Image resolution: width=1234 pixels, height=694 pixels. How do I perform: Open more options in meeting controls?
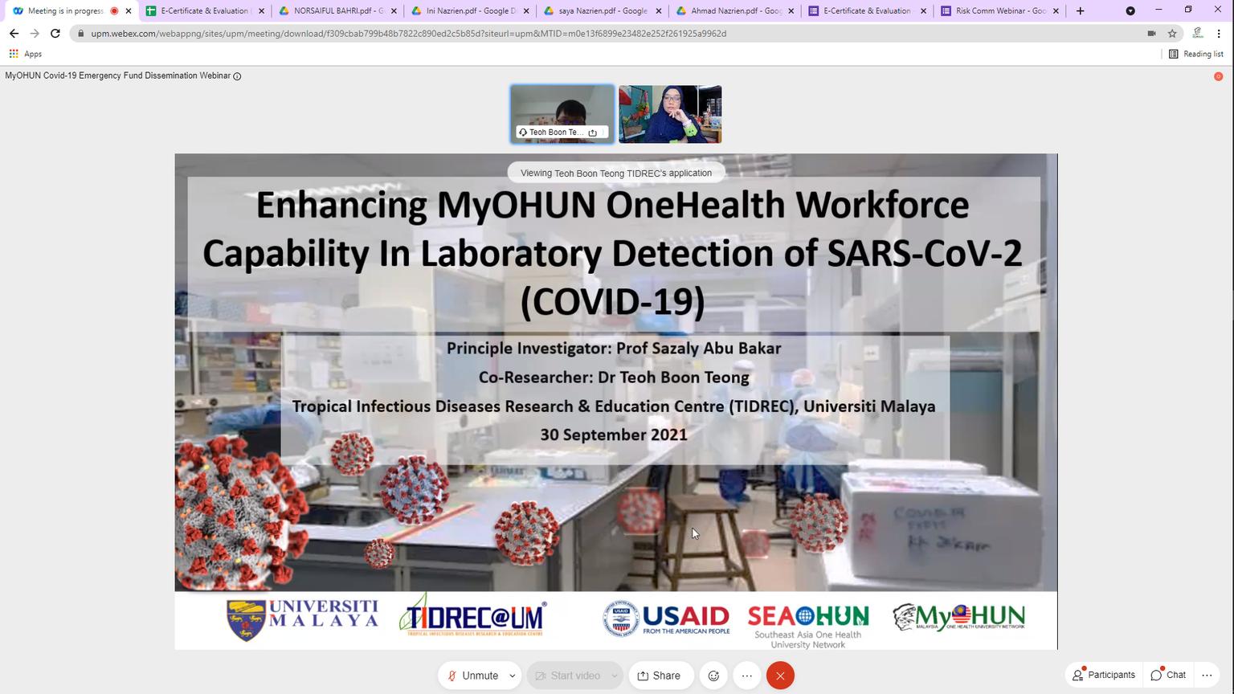click(x=747, y=676)
